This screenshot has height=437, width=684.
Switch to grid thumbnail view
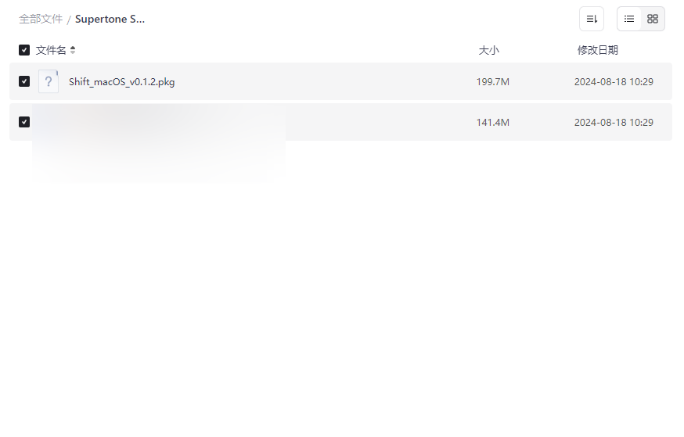[x=653, y=19]
